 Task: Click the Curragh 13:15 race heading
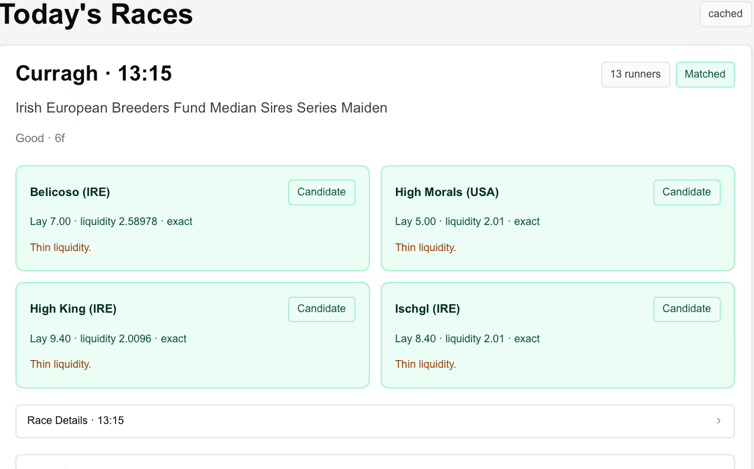[94, 73]
